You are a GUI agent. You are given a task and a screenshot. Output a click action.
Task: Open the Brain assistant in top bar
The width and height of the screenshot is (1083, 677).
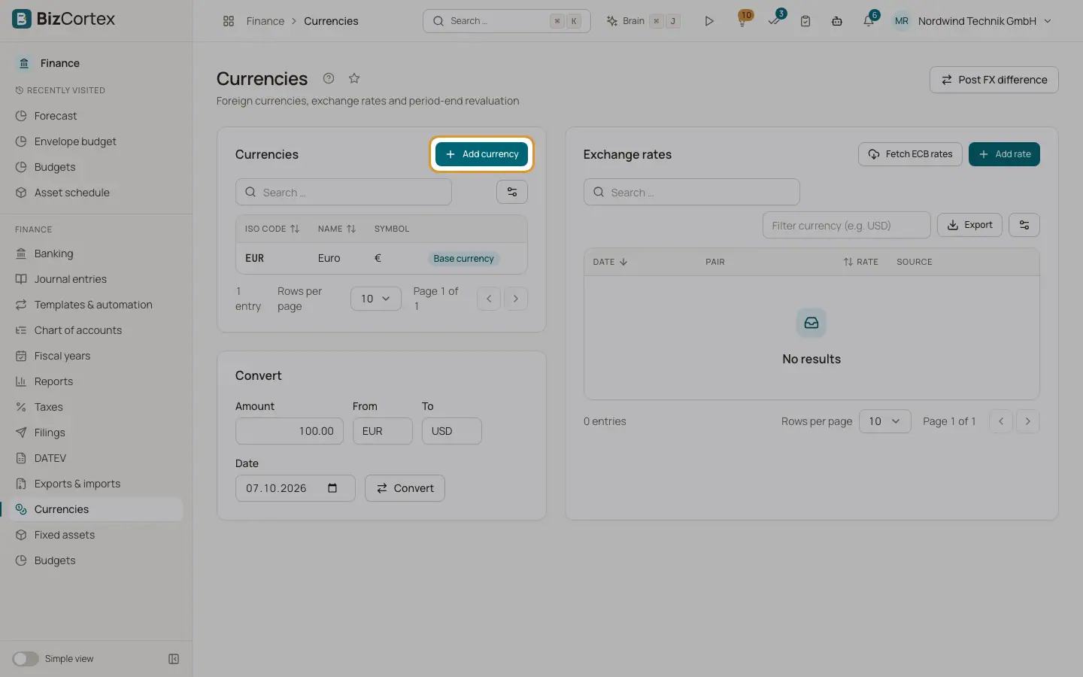point(643,21)
